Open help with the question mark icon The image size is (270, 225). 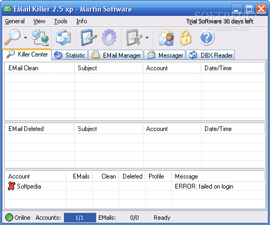click(x=207, y=37)
